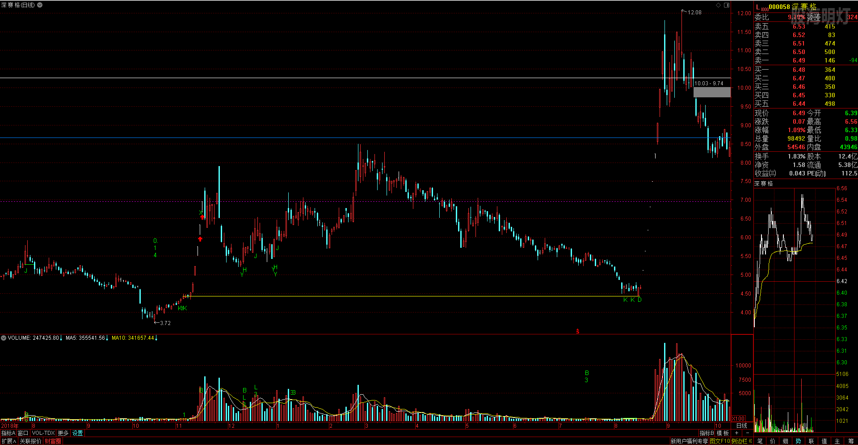Click the red dollar marker above volume pane
This screenshot has height=446, width=858.
point(578,331)
